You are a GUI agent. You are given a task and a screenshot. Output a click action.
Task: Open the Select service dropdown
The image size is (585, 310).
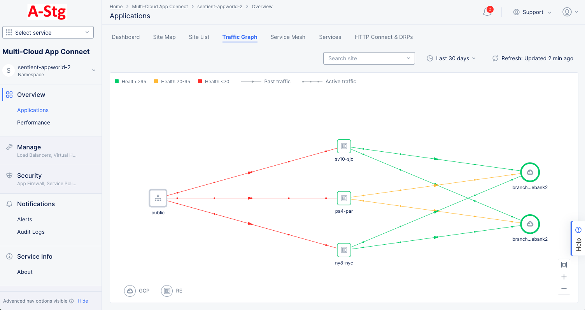47,32
